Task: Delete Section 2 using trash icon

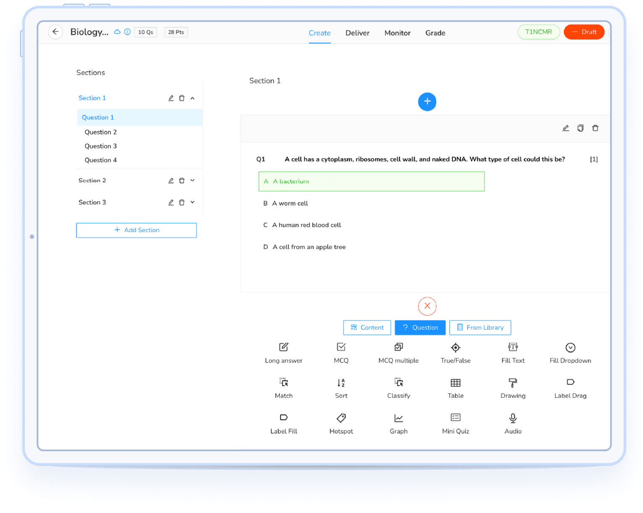Action: [x=182, y=180]
